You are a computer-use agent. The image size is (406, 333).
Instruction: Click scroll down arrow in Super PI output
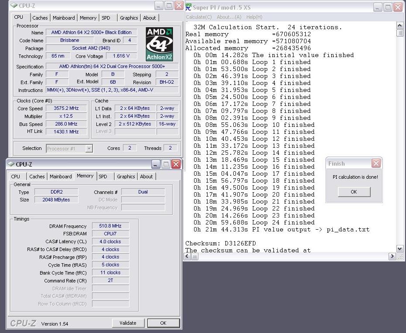click(400, 249)
